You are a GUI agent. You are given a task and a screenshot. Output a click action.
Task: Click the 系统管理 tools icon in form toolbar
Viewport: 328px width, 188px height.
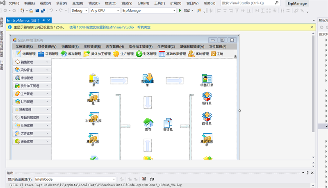coord(191,54)
